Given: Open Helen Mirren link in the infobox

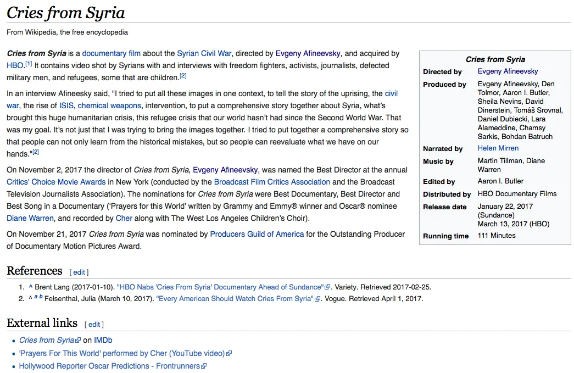Looking at the screenshot, I should (498, 148).
